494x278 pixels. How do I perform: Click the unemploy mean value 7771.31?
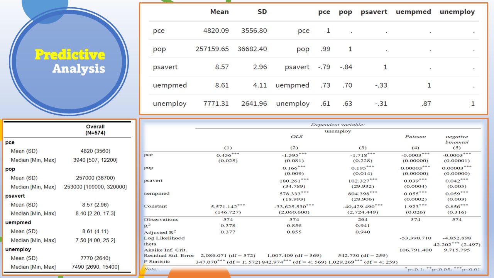coord(216,103)
